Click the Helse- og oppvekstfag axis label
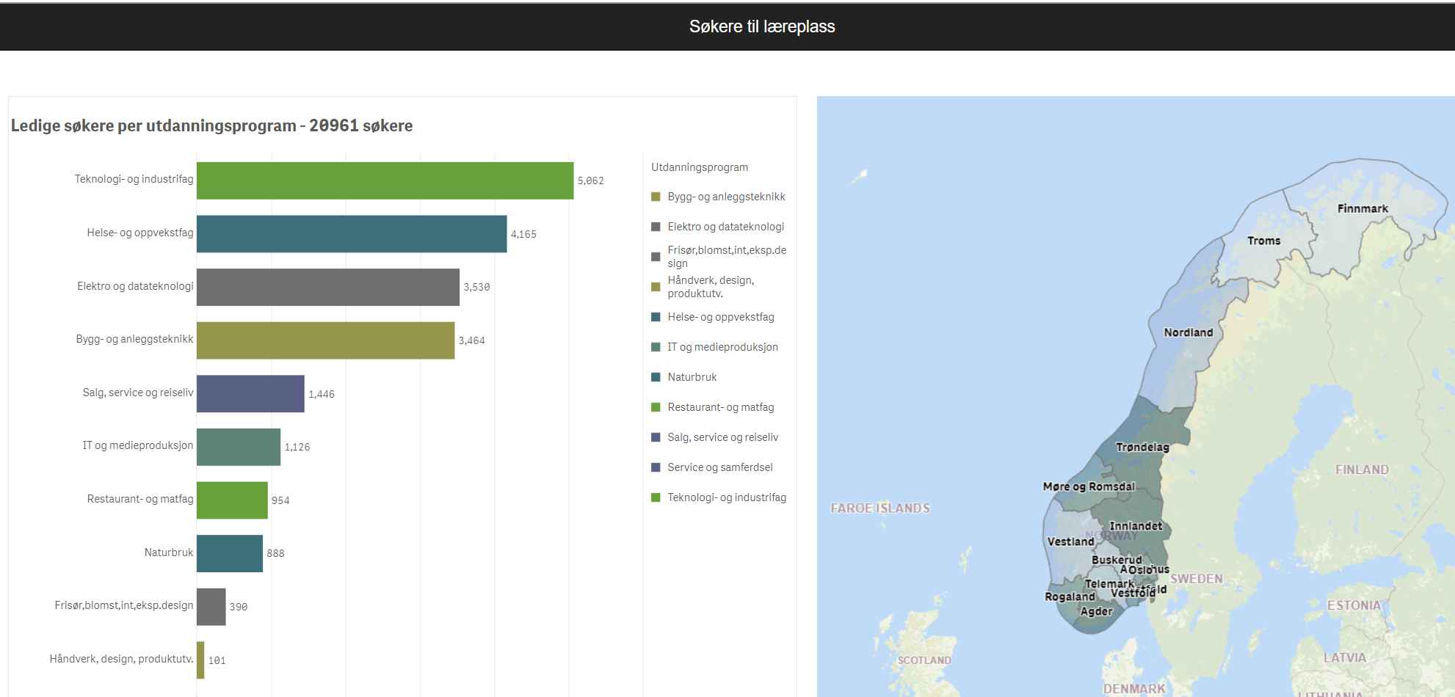 140,233
